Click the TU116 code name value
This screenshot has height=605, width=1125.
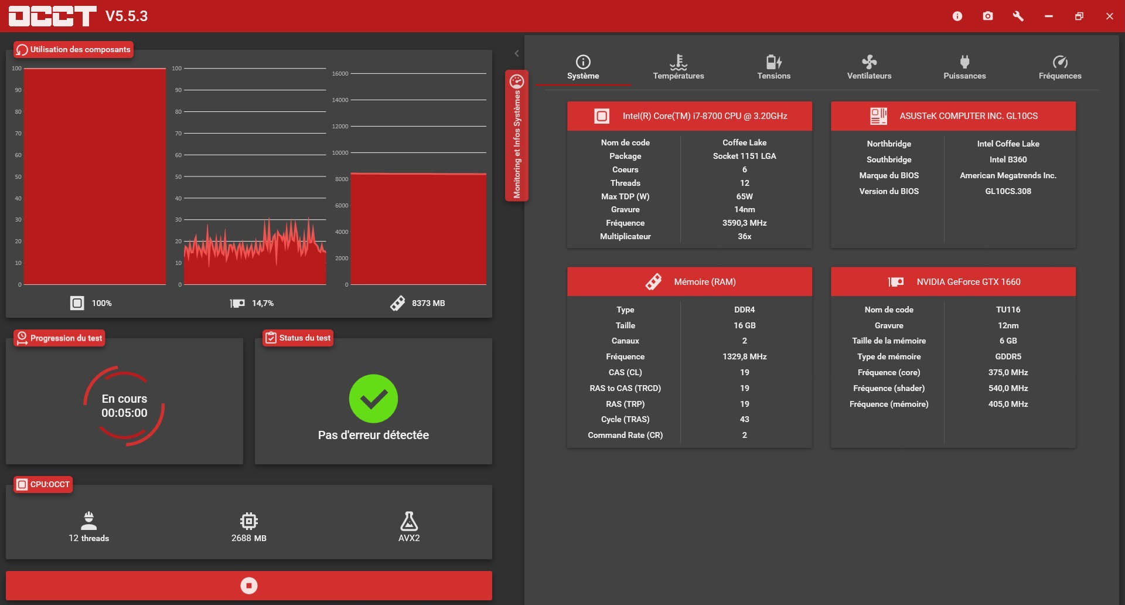coord(1008,310)
